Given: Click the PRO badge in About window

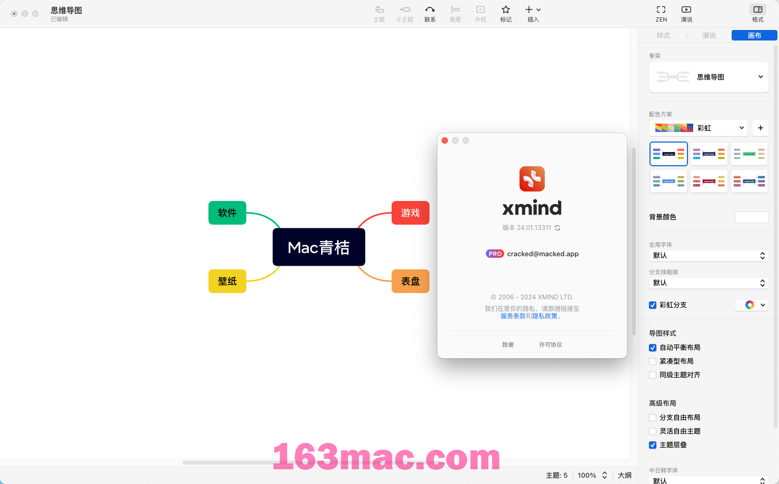Looking at the screenshot, I should point(495,254).
